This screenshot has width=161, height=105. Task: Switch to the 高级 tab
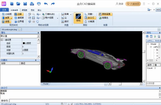coord(32,10)
